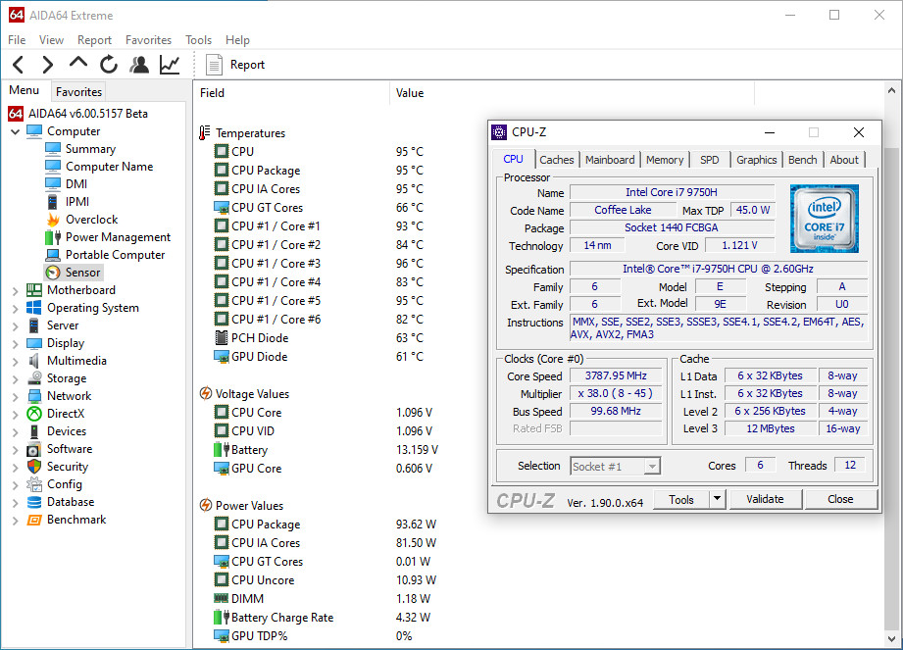Select the PCH Diode row icon
The image size is (903, 650).
(222, 338)
